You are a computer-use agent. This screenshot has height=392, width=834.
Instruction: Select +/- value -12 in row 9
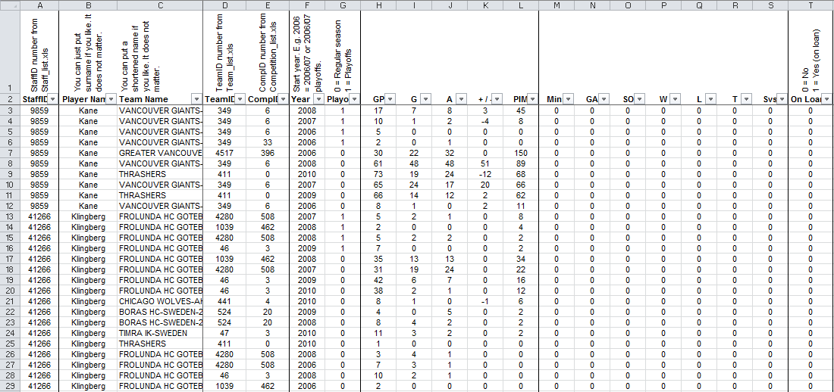(x=485, y=174)
